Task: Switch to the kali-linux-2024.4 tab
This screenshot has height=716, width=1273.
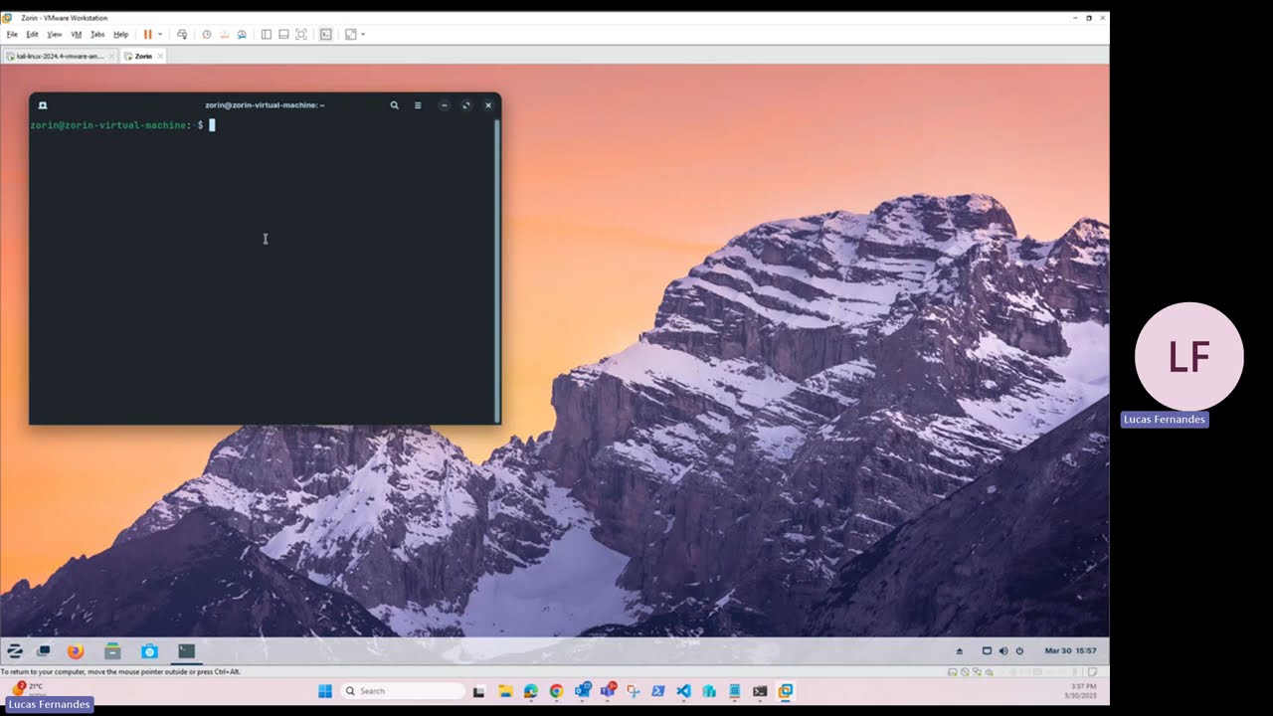Action: 60,56
